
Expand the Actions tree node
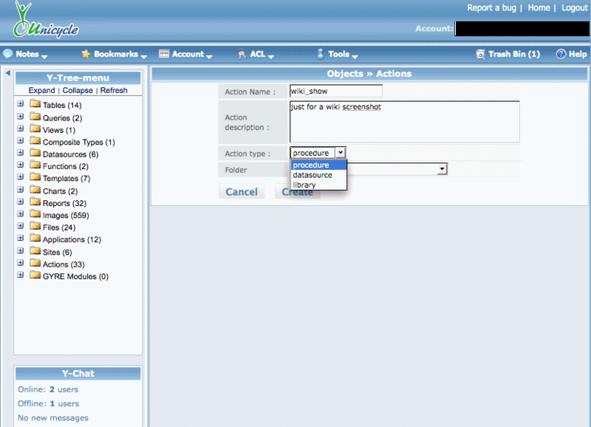21,264
